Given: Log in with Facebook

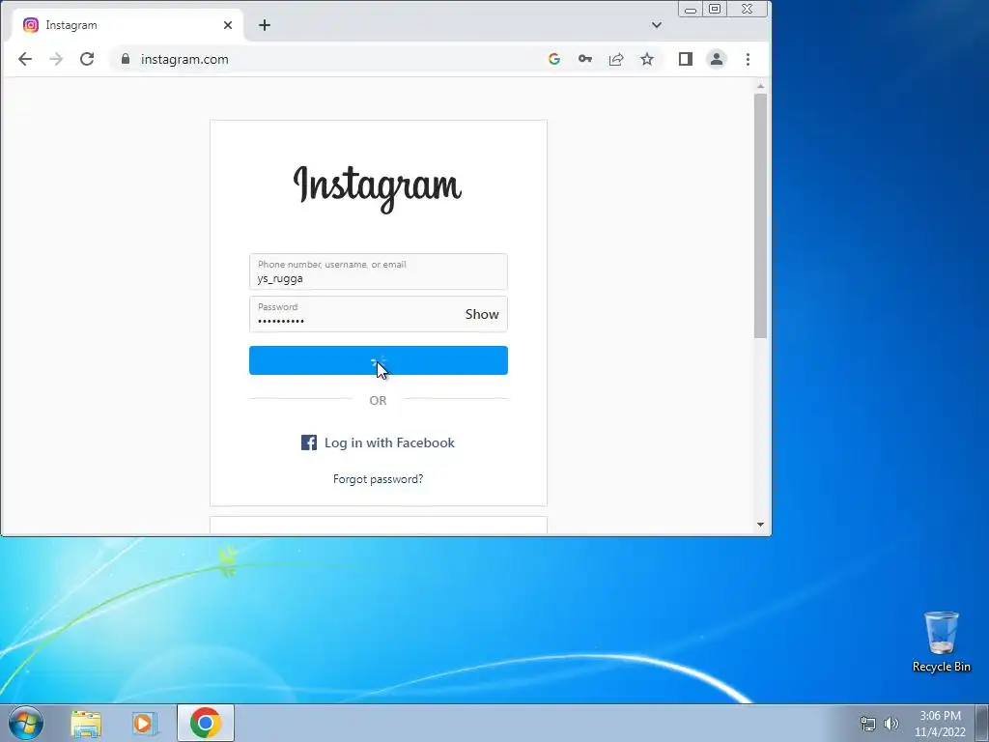Looking at the screenshot, I should point(378,442).
